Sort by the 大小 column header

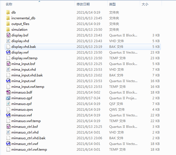pos(145,4)
